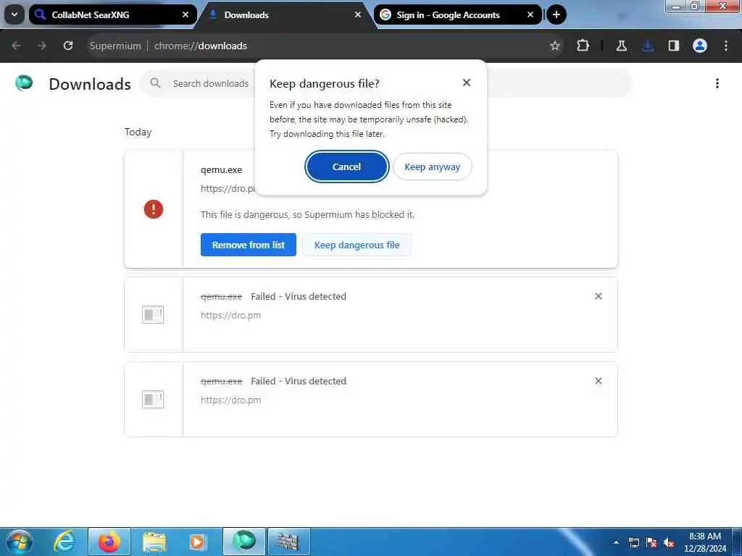Click the file icon of second qemu.exe entry
742x556 pixels.
(x=153, y=314)
